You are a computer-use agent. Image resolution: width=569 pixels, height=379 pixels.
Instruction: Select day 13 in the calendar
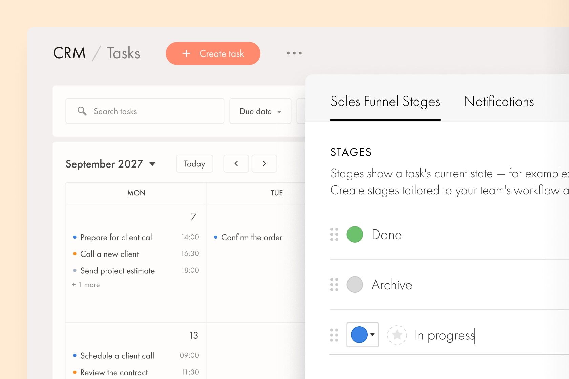194,335
